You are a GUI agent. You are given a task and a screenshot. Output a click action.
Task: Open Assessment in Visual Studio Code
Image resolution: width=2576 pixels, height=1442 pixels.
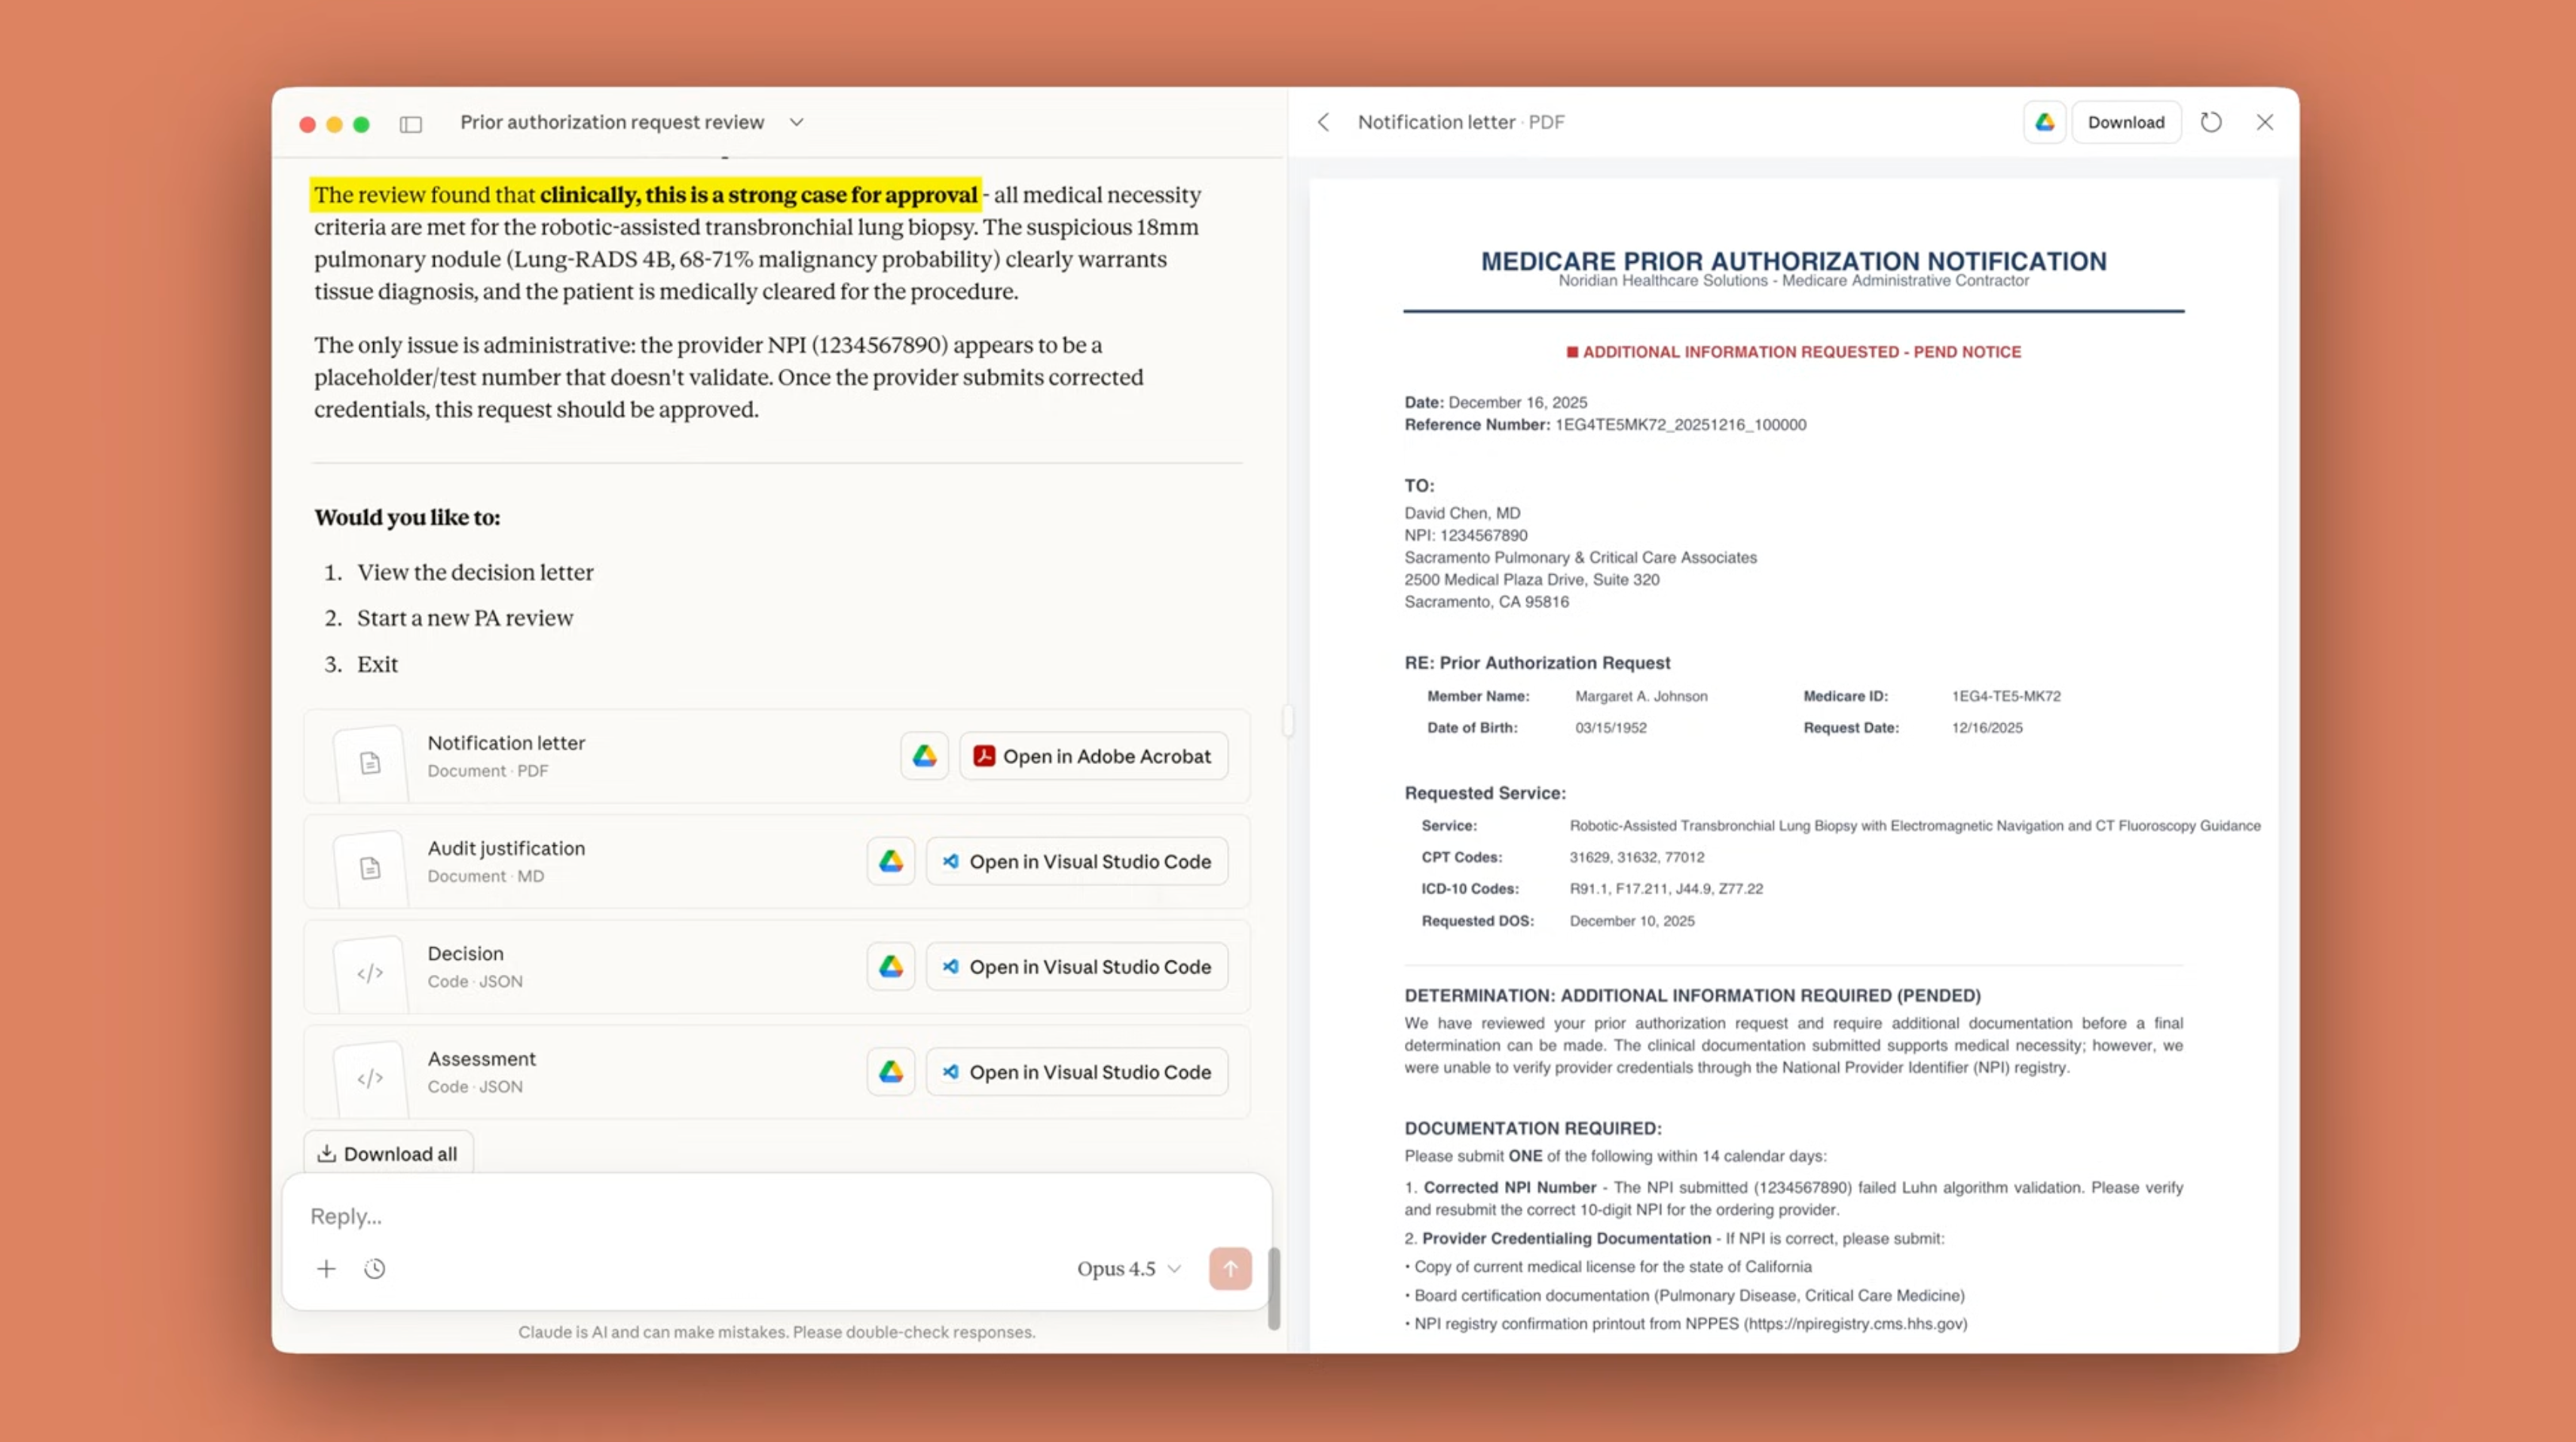tap(1077, 1072)
